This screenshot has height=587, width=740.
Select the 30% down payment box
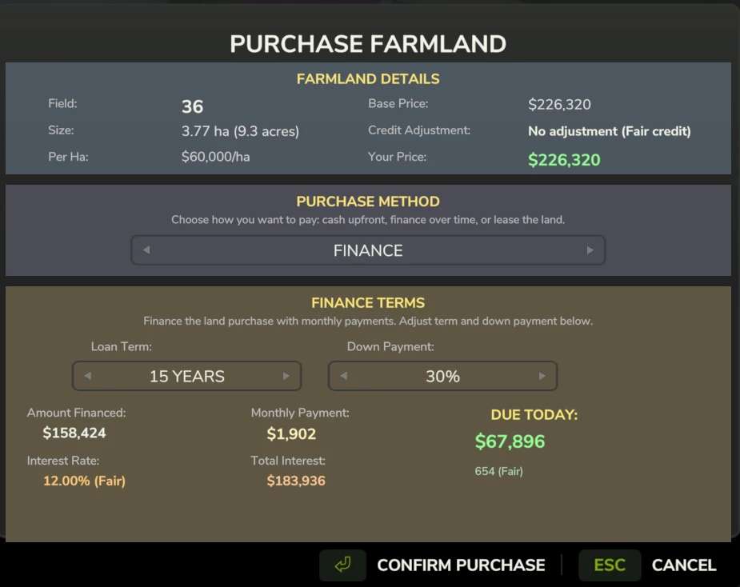click(x=442, y=376)
